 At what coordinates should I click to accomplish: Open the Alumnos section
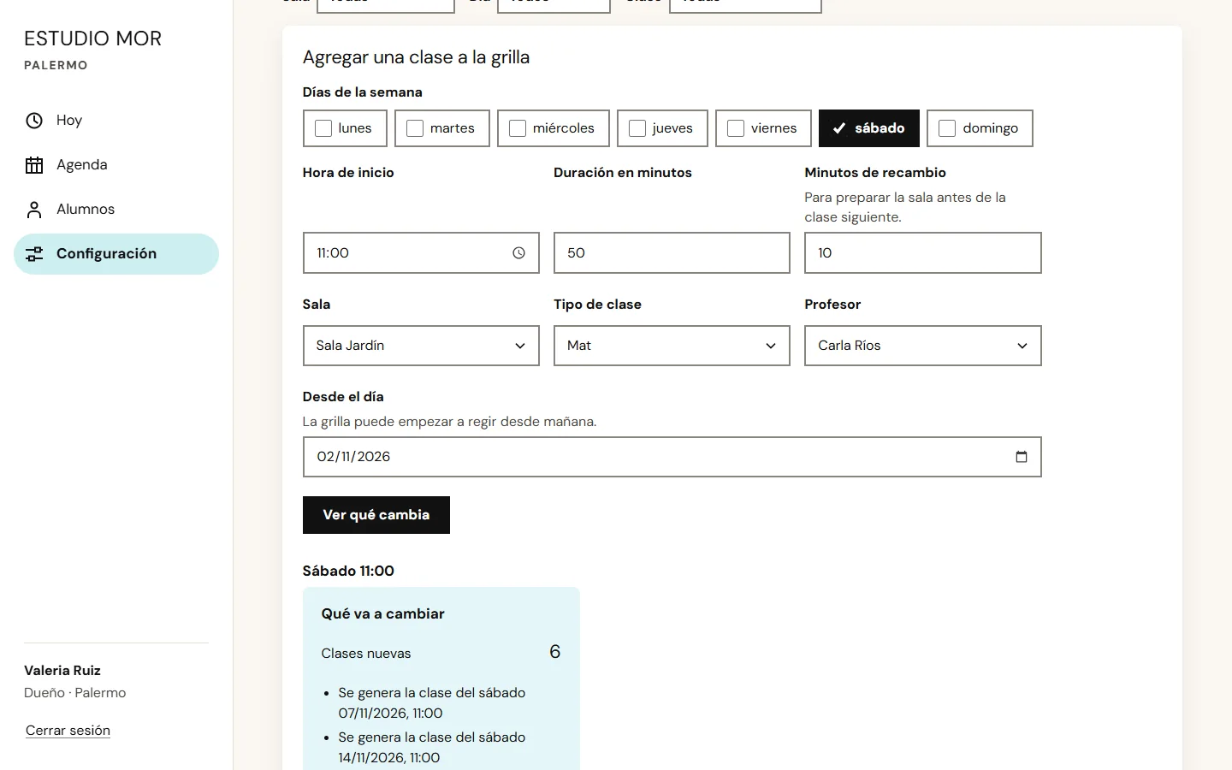(116, 210)
